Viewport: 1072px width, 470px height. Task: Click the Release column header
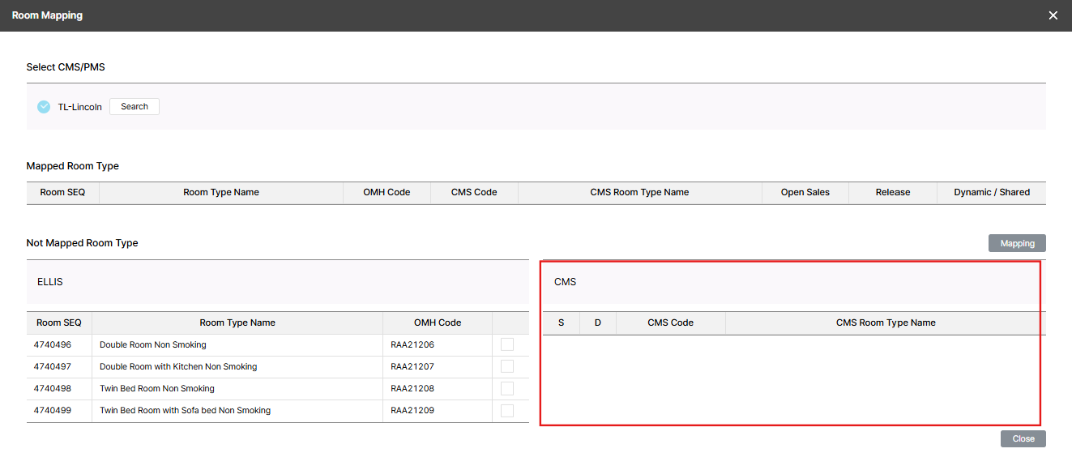pos(892,192)
